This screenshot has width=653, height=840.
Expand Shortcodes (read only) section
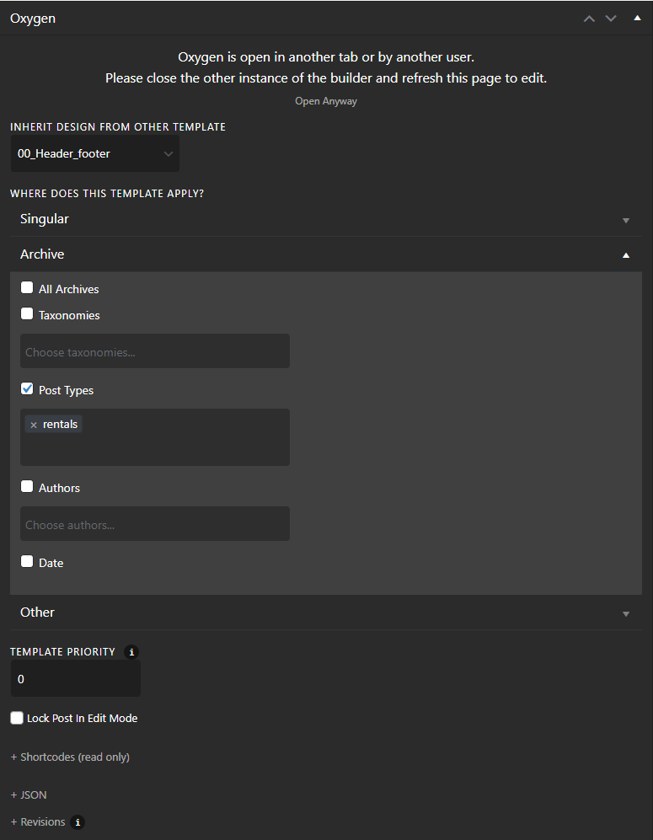70,757
